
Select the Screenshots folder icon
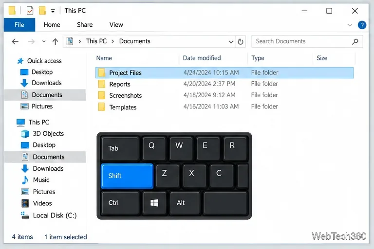(102, 95)
